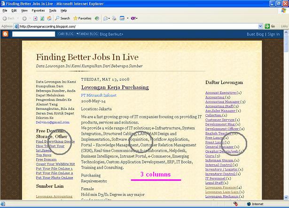Image resolution: width=289 pixels, height=208 pixels.
Task: Expand the Edit icon dropdown arrow
Action: (x=127, y=18)
